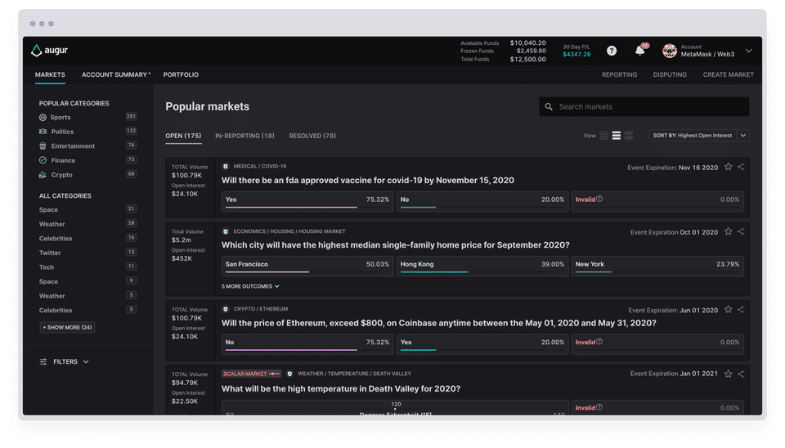
Task: Show more categories (24)
Action: pyautogui.click(x=67, y=327)
